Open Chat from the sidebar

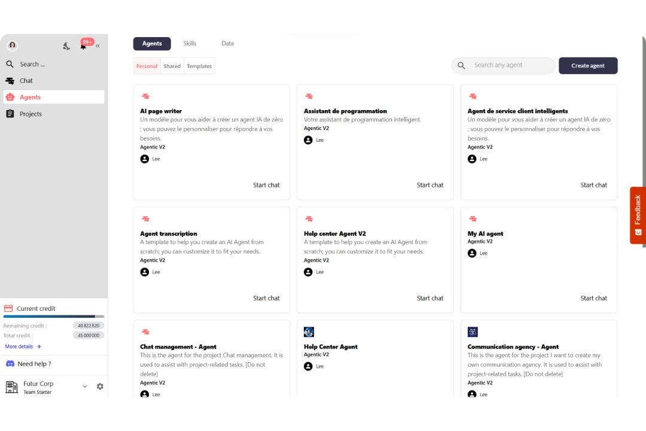pyautogui.click(x=26, y=81)
